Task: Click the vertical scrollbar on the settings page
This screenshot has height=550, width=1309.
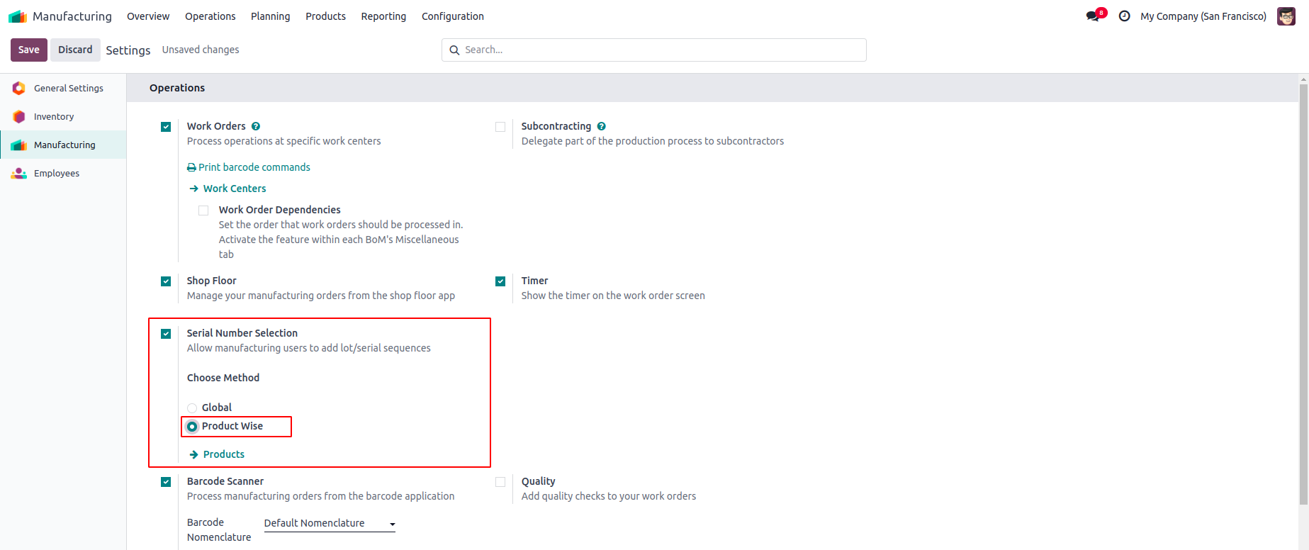Action: tap(1303, 284)
